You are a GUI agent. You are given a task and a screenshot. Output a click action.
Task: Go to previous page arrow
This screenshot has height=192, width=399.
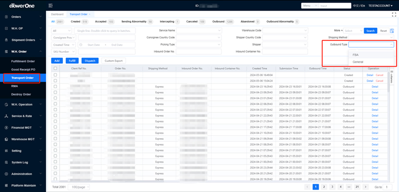[x=307, y=187]
